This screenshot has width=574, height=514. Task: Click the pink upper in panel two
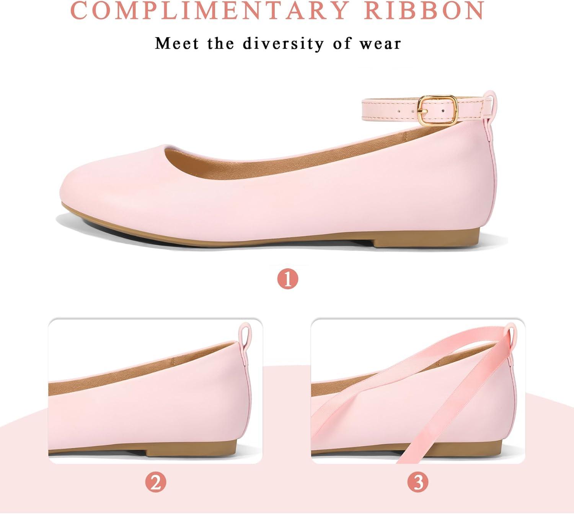153,405
